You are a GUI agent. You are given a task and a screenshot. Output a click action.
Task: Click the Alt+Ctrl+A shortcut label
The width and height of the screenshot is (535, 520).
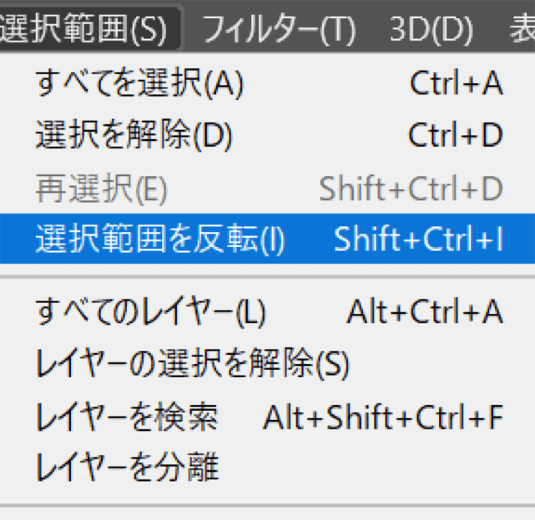(424, 312)
